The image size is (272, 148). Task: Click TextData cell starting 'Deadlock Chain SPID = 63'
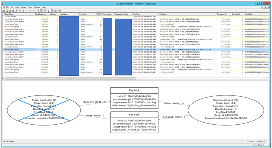point(188,19)
